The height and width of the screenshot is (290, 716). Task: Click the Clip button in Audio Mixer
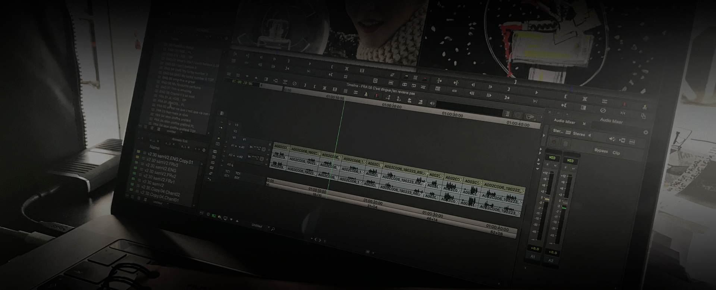click(616, 153)
